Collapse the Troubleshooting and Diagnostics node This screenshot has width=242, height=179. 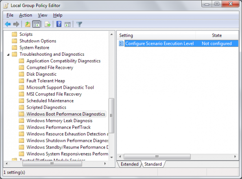[8, 55]
